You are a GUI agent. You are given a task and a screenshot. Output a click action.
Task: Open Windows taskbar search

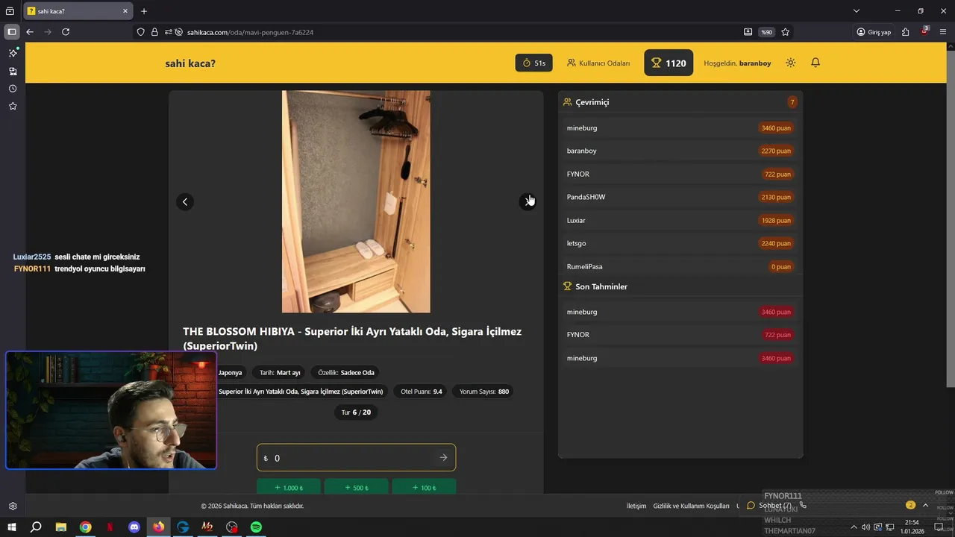(x=36, y=527)
